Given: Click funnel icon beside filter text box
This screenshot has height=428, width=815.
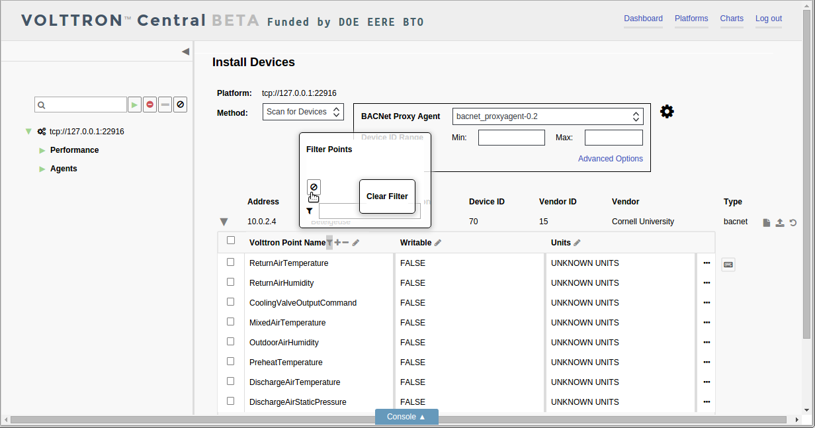Looking at the screenshot, I should click(x=309, y=211).
